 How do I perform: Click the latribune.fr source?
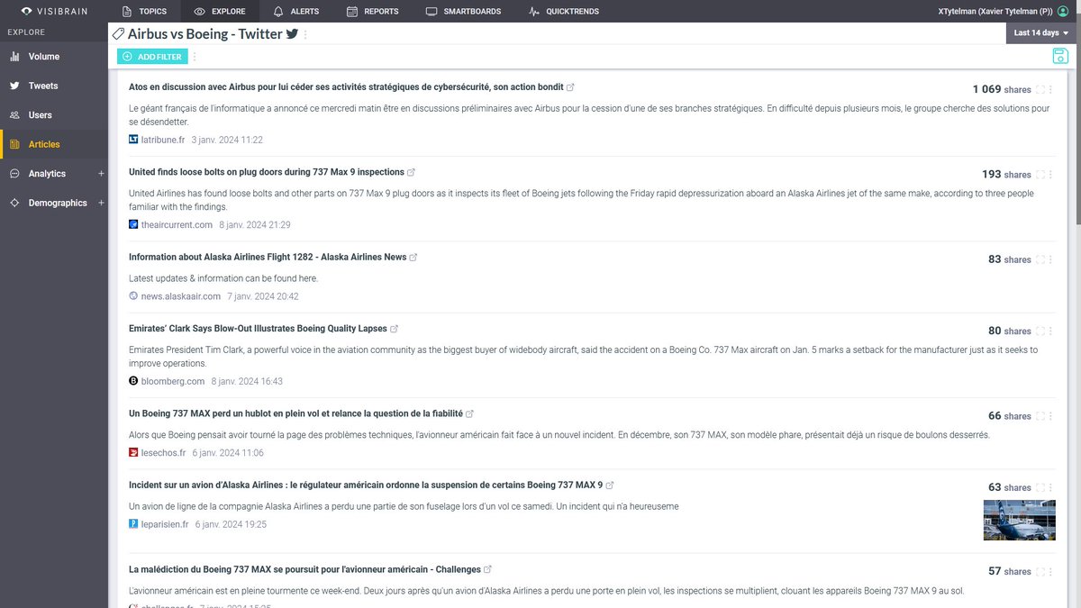pyautogui.click(x=157, y=140)
